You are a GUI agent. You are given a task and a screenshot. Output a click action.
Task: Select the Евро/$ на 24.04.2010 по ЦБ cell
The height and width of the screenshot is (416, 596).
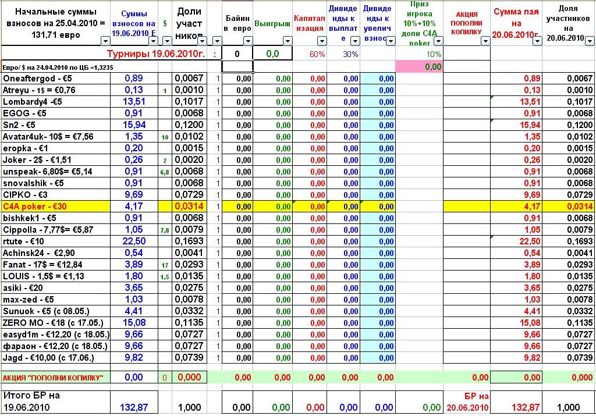coord(55,67)
